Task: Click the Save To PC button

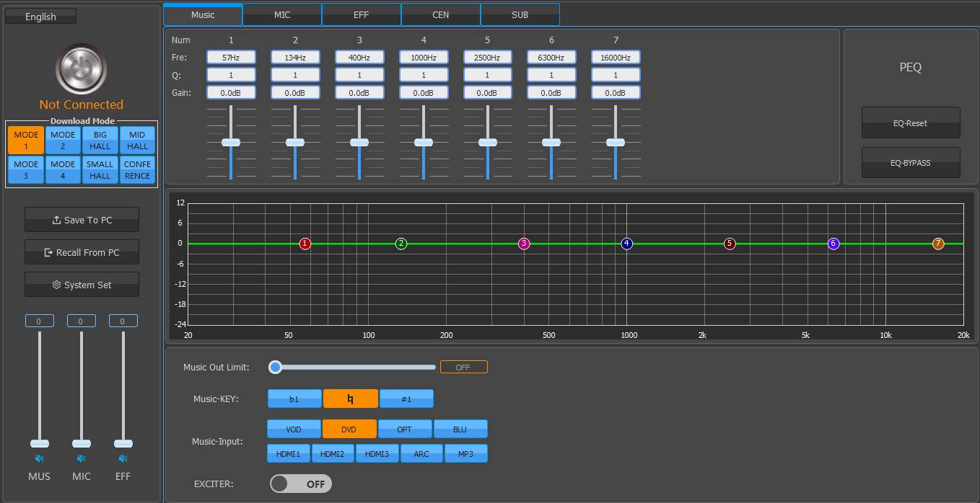Action: (82, 220)
